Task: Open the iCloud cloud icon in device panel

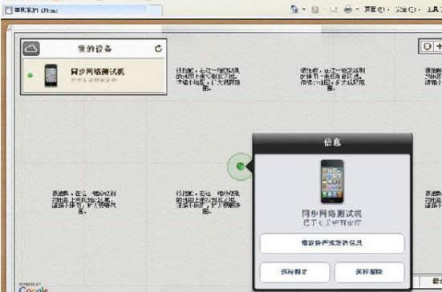Action: click(31, 49)
